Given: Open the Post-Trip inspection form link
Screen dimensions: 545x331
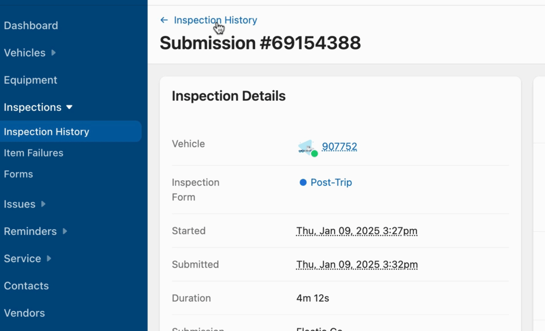Looking at the screenshot, I should pyautogui.click(x=331, y=183).
